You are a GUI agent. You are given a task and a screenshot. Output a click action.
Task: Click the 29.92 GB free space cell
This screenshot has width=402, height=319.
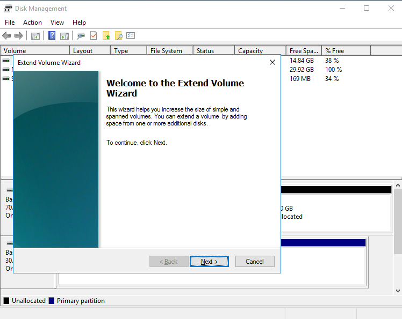[301, 70]
